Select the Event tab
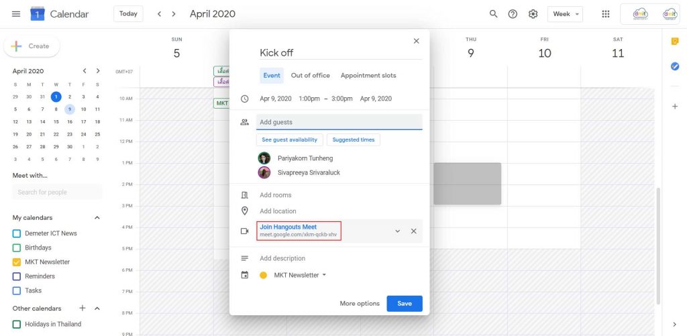Viewport: 687px width, 336px height. click(272, 75)
